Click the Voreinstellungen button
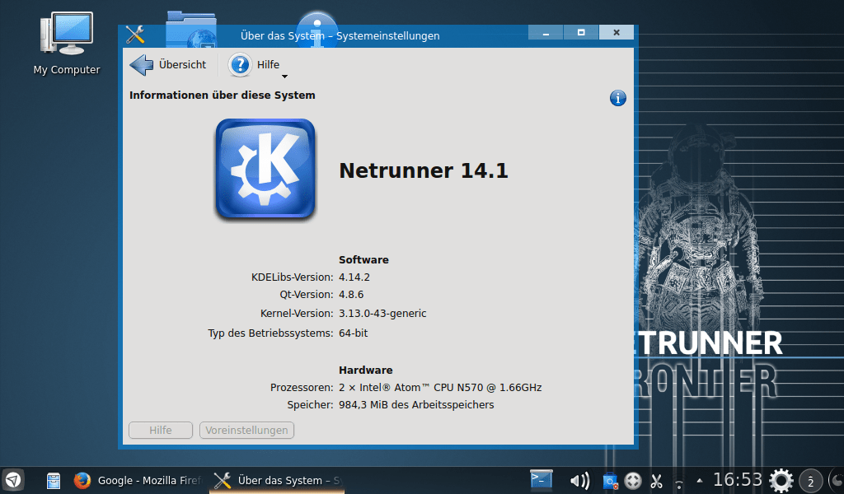Screen dimensions: 844x494 [x=246, y=430]
